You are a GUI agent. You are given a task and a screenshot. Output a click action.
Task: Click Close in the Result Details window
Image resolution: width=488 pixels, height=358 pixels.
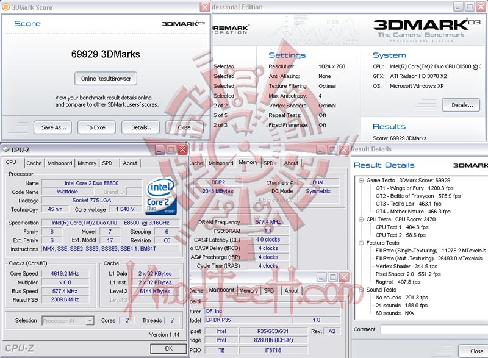tap(475, 351)
